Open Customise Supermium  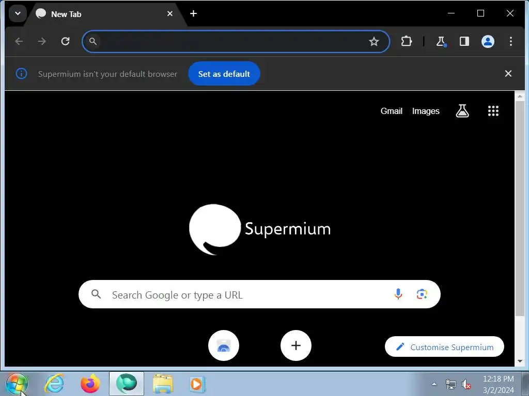click(x=444, y=347)
